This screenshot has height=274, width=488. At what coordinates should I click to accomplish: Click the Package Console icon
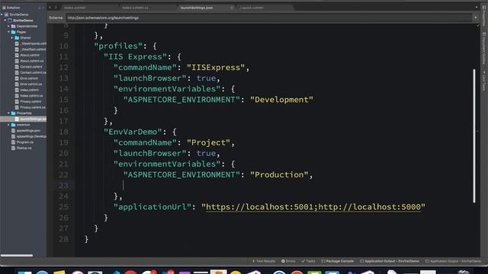[x=323, y=261]
